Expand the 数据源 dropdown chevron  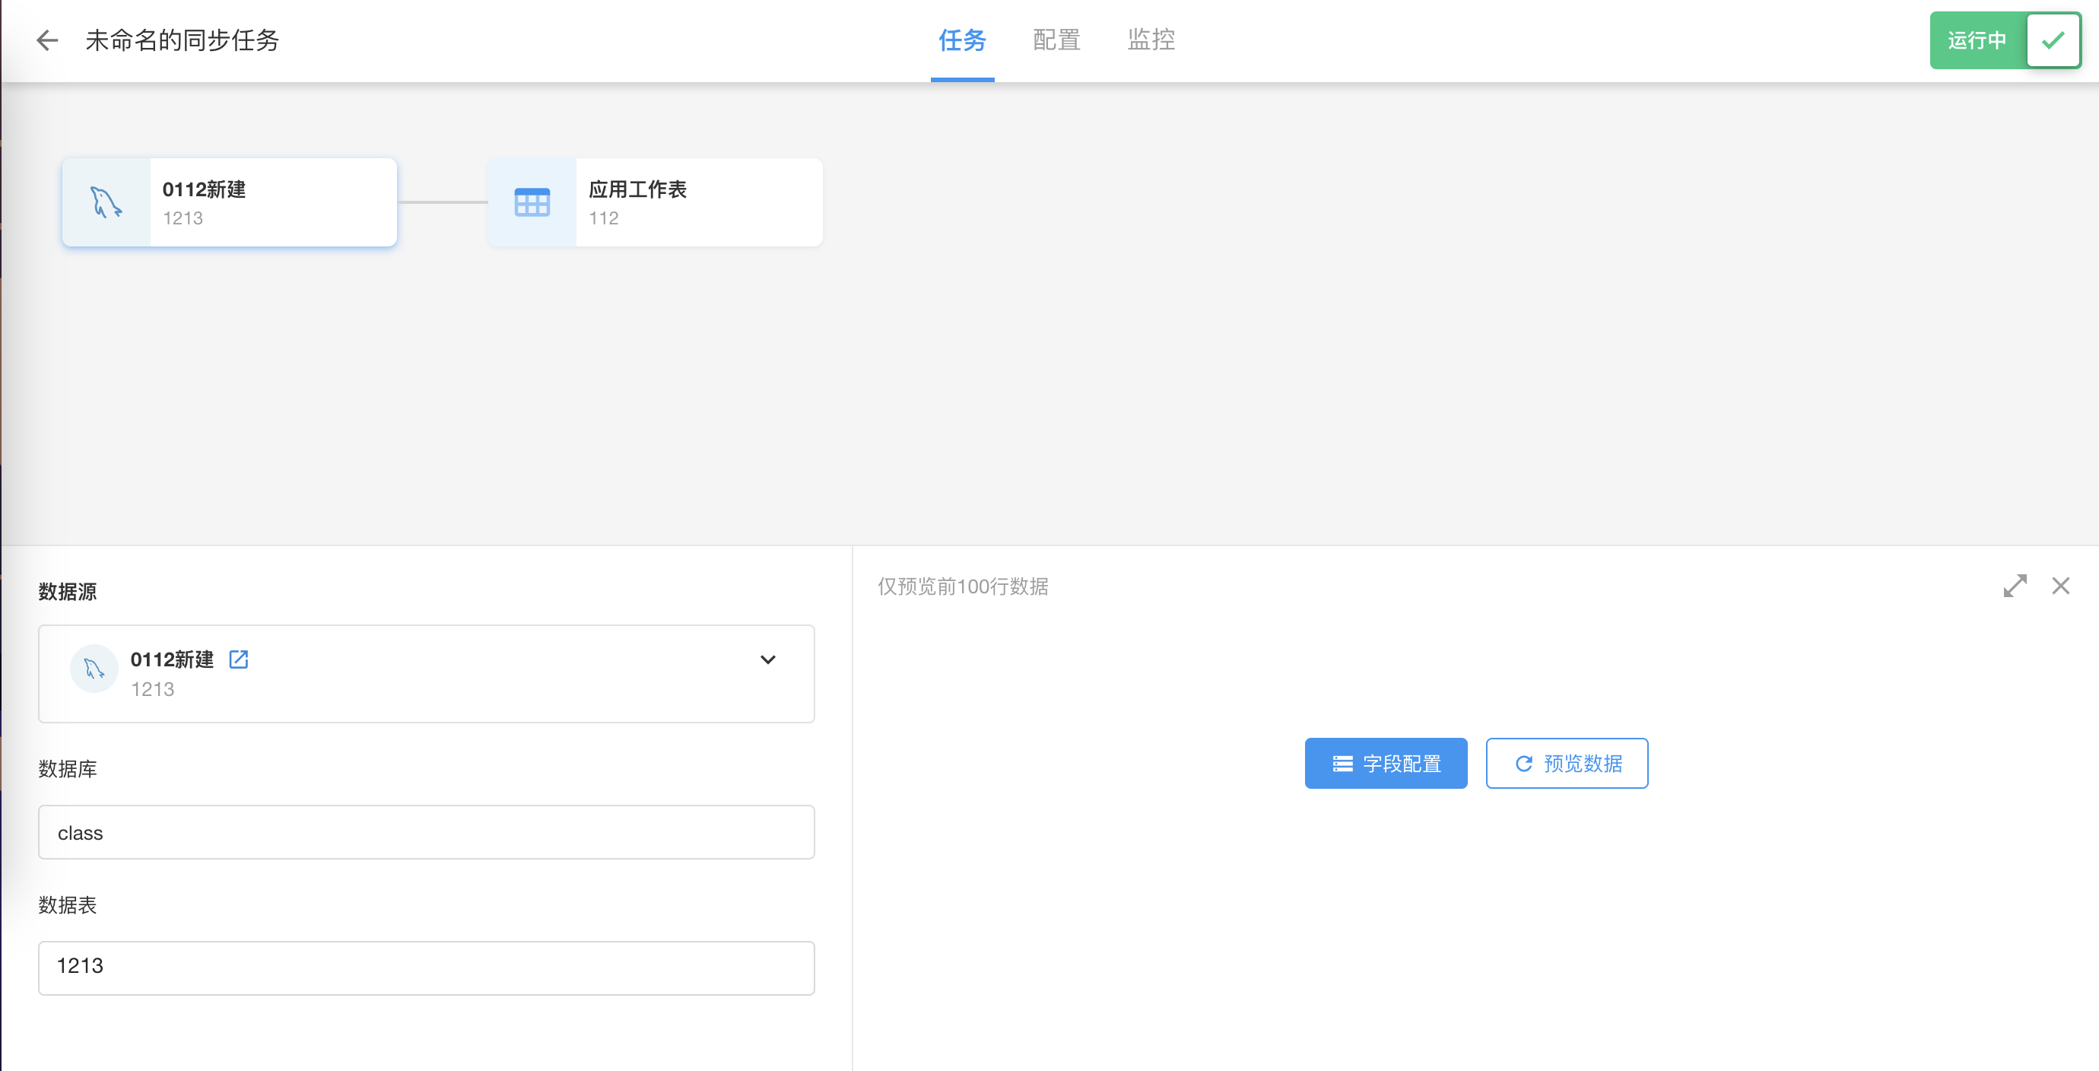[767, 659]
